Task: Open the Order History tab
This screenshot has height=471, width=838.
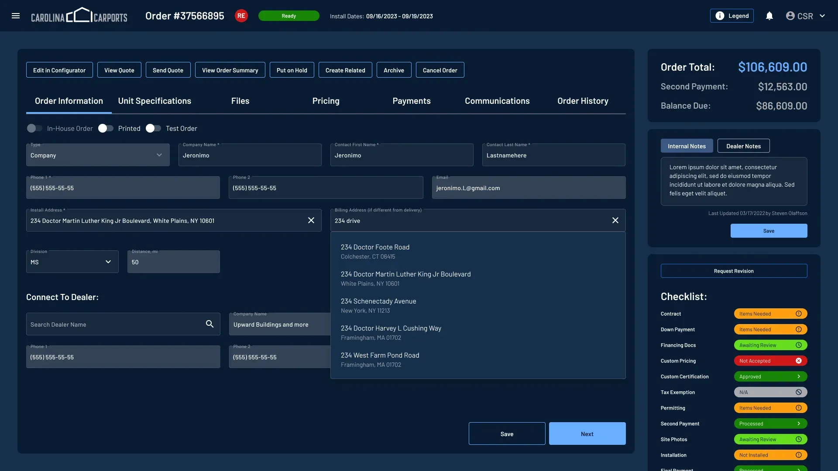Action: [x=583, y=101]
